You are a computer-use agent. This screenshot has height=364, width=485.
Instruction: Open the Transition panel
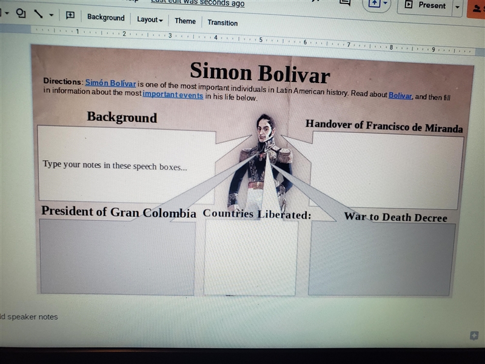222,23
